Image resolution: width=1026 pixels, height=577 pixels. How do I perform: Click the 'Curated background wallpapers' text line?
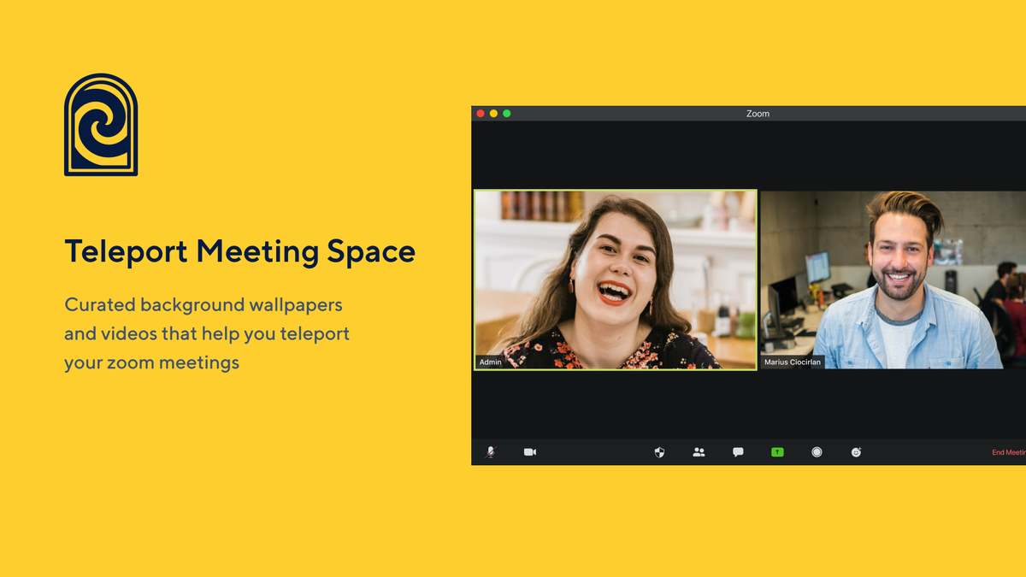[x=203, y=304]
